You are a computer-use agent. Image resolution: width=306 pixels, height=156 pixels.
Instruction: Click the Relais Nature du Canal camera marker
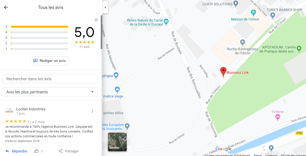166,21
